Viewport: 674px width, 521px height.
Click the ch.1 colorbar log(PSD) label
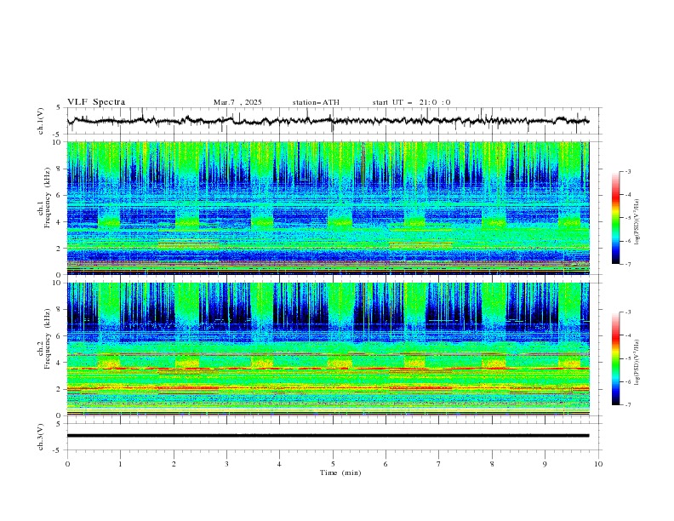[x=637, y=222]
